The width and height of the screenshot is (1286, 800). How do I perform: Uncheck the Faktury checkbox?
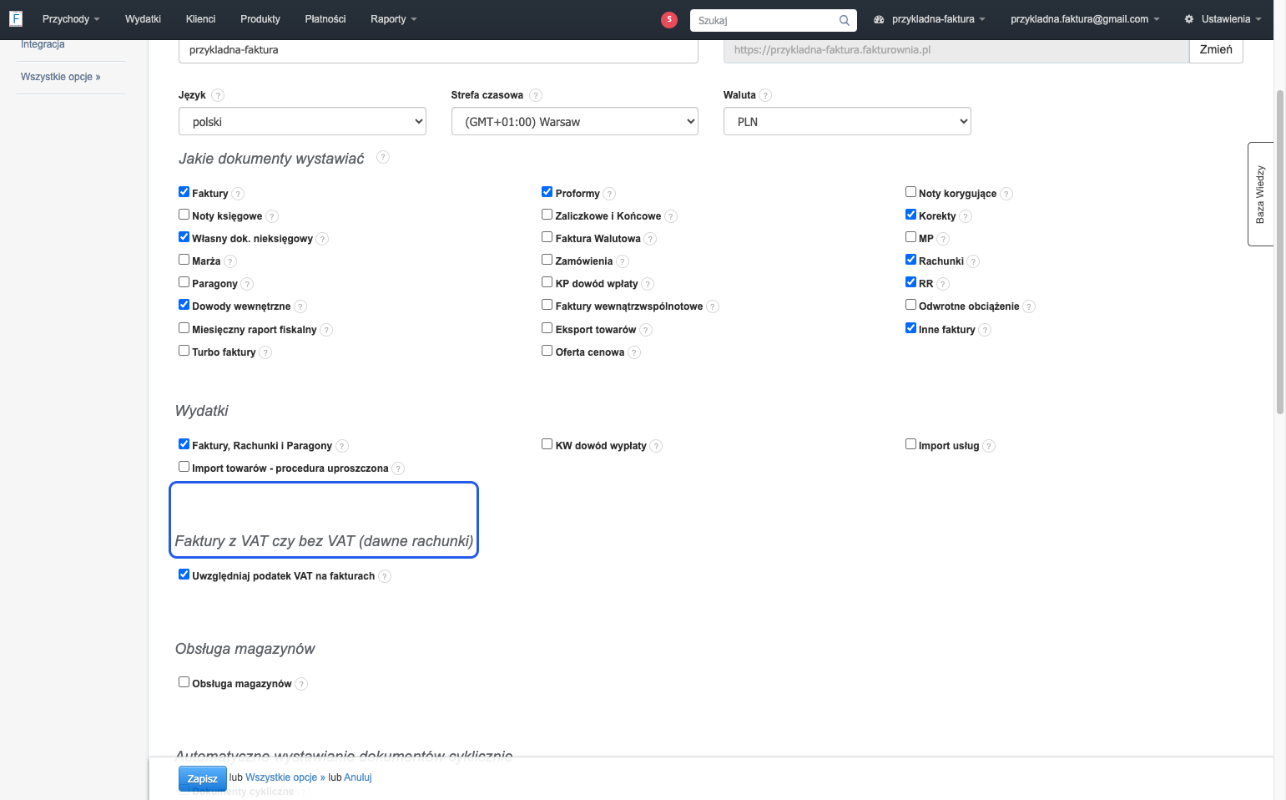[x=184, y=192]
